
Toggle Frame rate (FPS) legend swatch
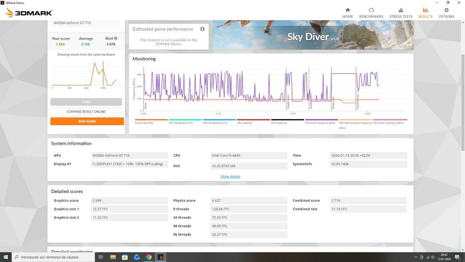pos(151,120)
